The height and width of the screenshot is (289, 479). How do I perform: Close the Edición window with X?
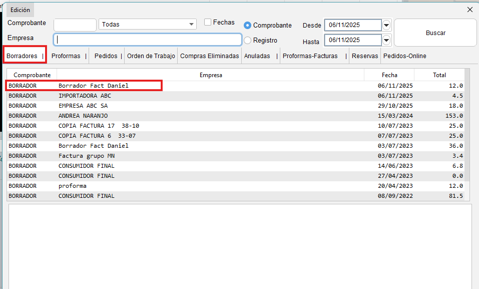coord(469,10)
